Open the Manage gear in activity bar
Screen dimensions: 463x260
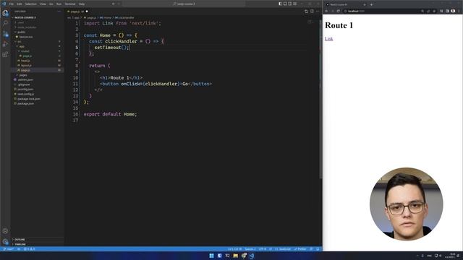5,241
